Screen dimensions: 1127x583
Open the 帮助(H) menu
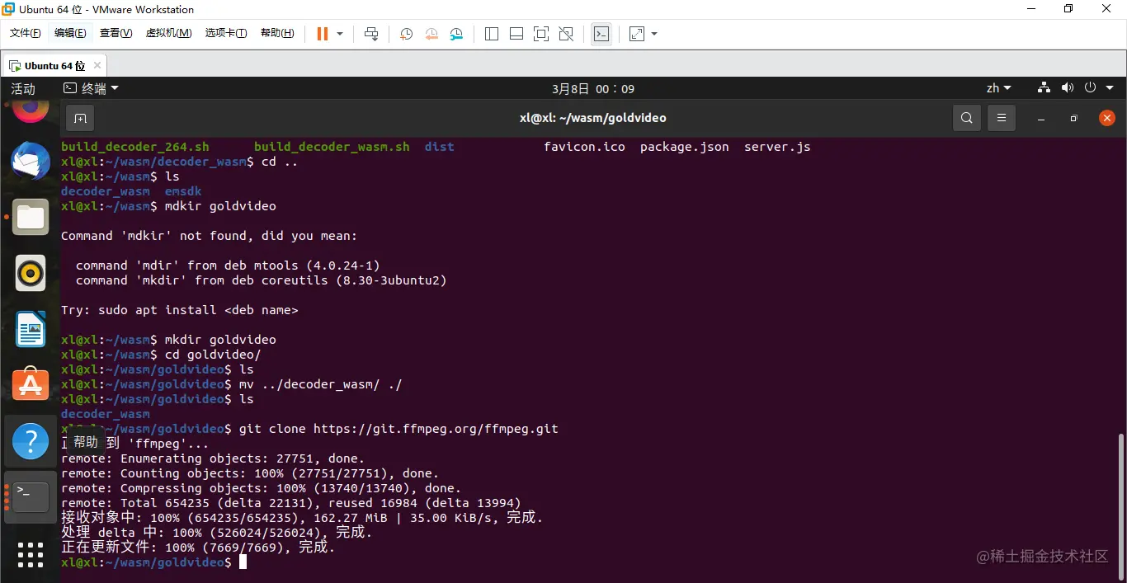(x=277, y=34)
